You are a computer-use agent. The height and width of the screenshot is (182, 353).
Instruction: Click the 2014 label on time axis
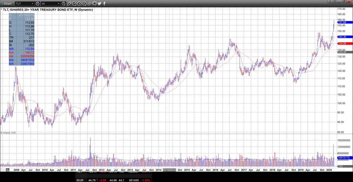[158, 170]
